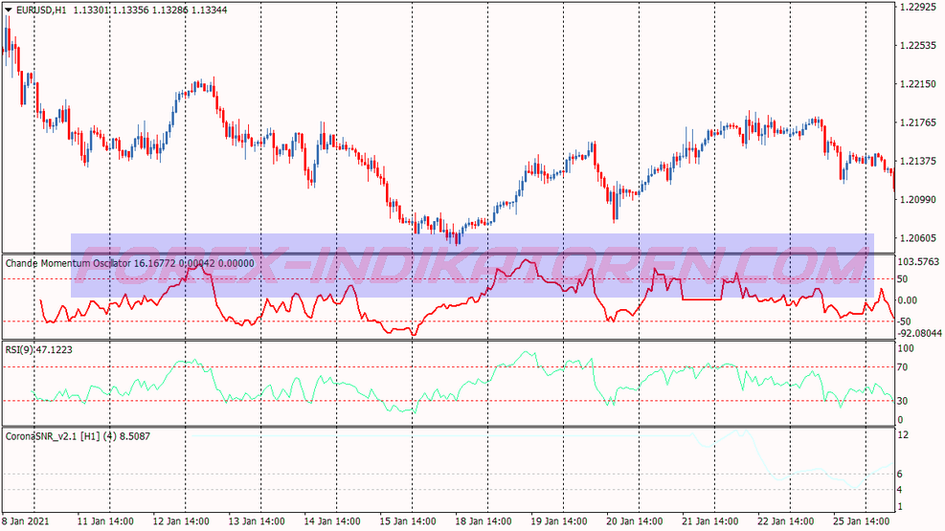Viewport: 945px width, 531px height.
Task: Click the CoronaSNR 12 scale value
Action: (903, 434)
